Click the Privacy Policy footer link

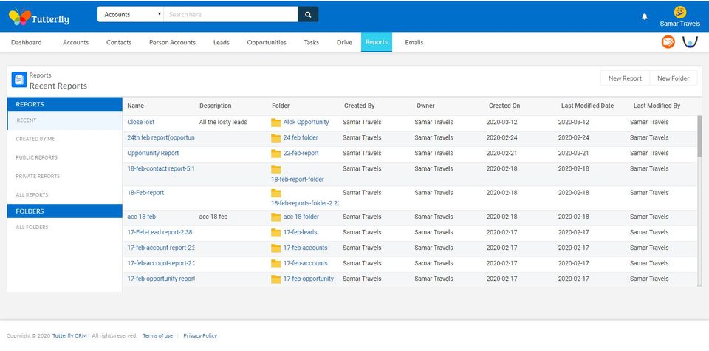(x=200, y=335)
